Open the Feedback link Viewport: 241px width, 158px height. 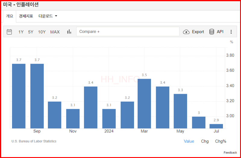click(x=230, y=153)
